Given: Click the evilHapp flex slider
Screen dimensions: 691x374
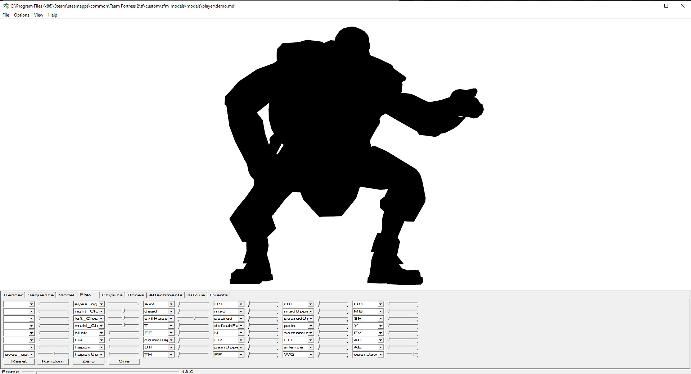Looking at the screenshot, I should pyautogui.click(x=193, y=318).
